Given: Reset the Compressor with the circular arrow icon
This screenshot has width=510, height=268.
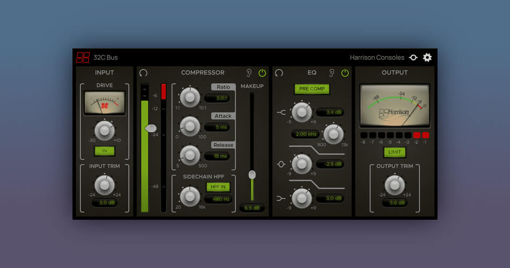Looking at the screenshot, I should 143,73.
